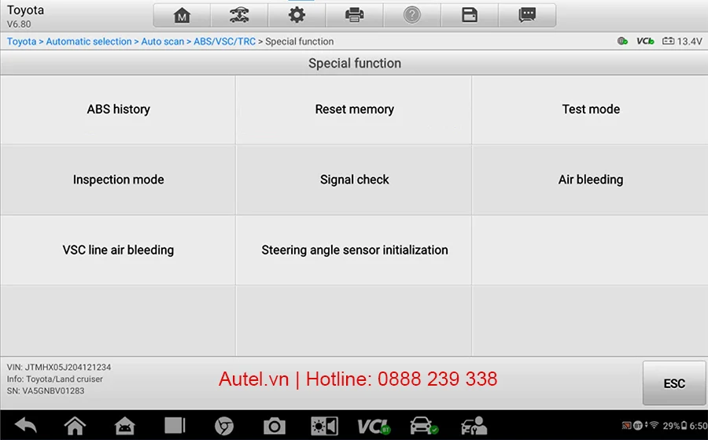Open the Autel home menu icon

tap(182, 16)
